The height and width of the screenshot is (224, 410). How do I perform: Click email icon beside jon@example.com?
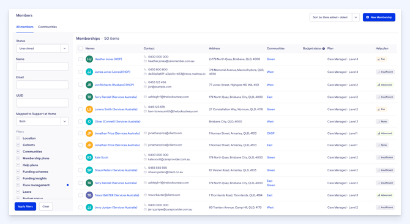pyautogui.click(x=145, y=87)
